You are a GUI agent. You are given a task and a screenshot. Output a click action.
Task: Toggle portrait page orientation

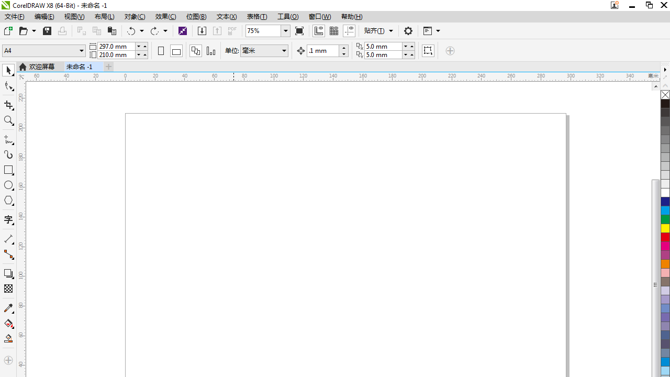[x=161, y=51]
